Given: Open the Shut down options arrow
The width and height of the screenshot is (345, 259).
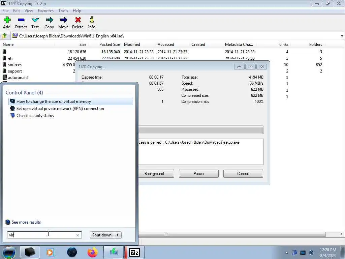Looking at the screenshot, I should [x=118, y=235].
